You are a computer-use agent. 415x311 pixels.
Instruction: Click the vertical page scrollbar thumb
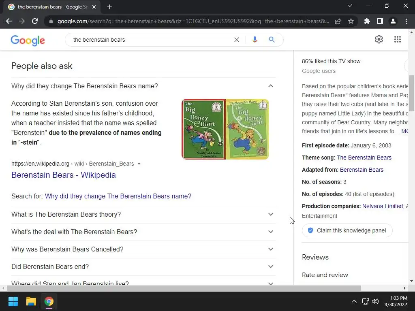412,93
